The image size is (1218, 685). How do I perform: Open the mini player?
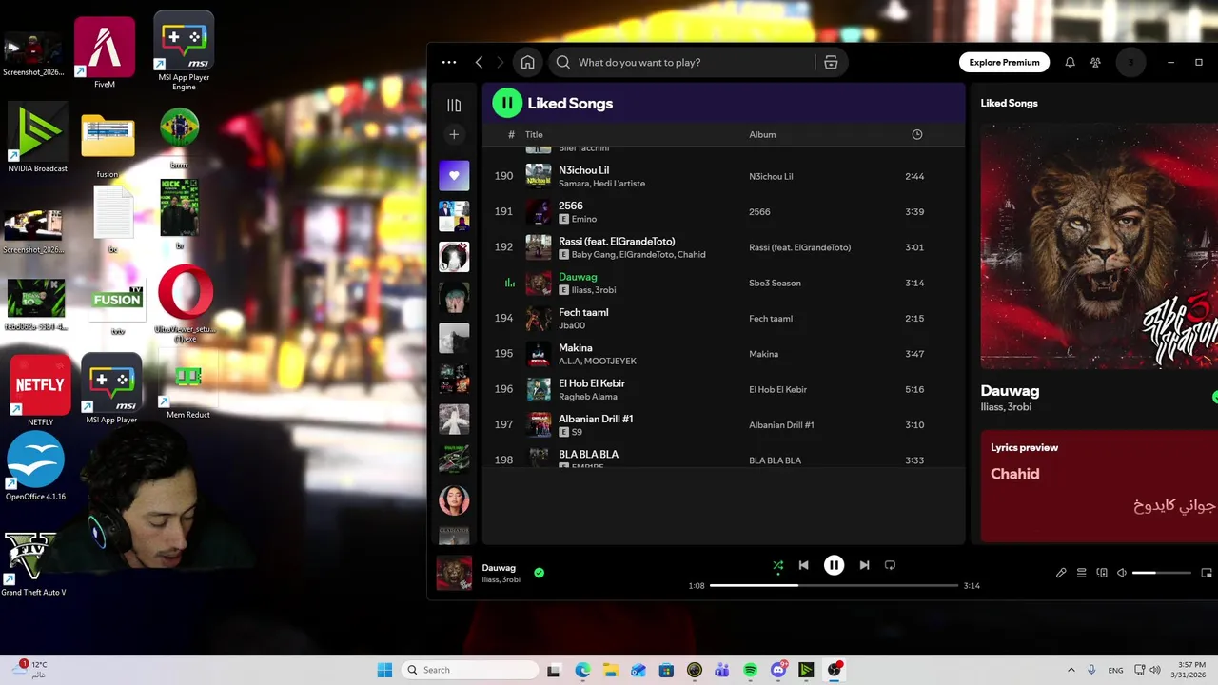[1207, 573]
